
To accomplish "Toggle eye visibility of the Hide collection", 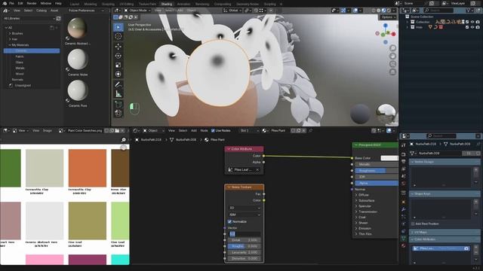I will coord(472,27).
